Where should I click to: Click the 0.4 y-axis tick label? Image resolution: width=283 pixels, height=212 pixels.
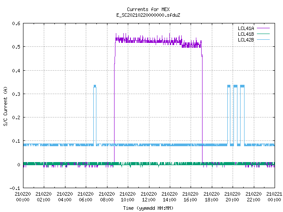point(16,71)
